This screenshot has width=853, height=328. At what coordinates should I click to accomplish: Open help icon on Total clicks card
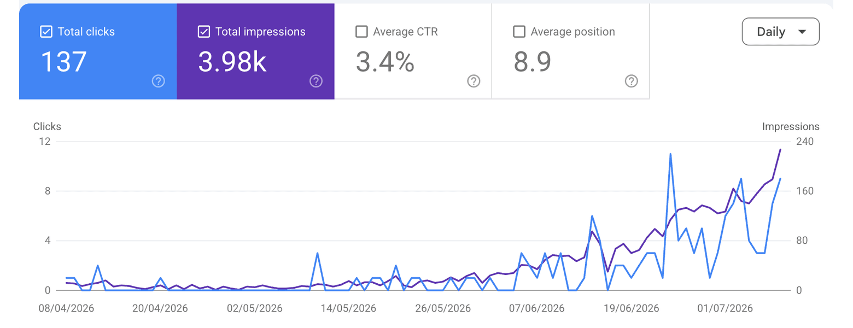tap(159, 81)
